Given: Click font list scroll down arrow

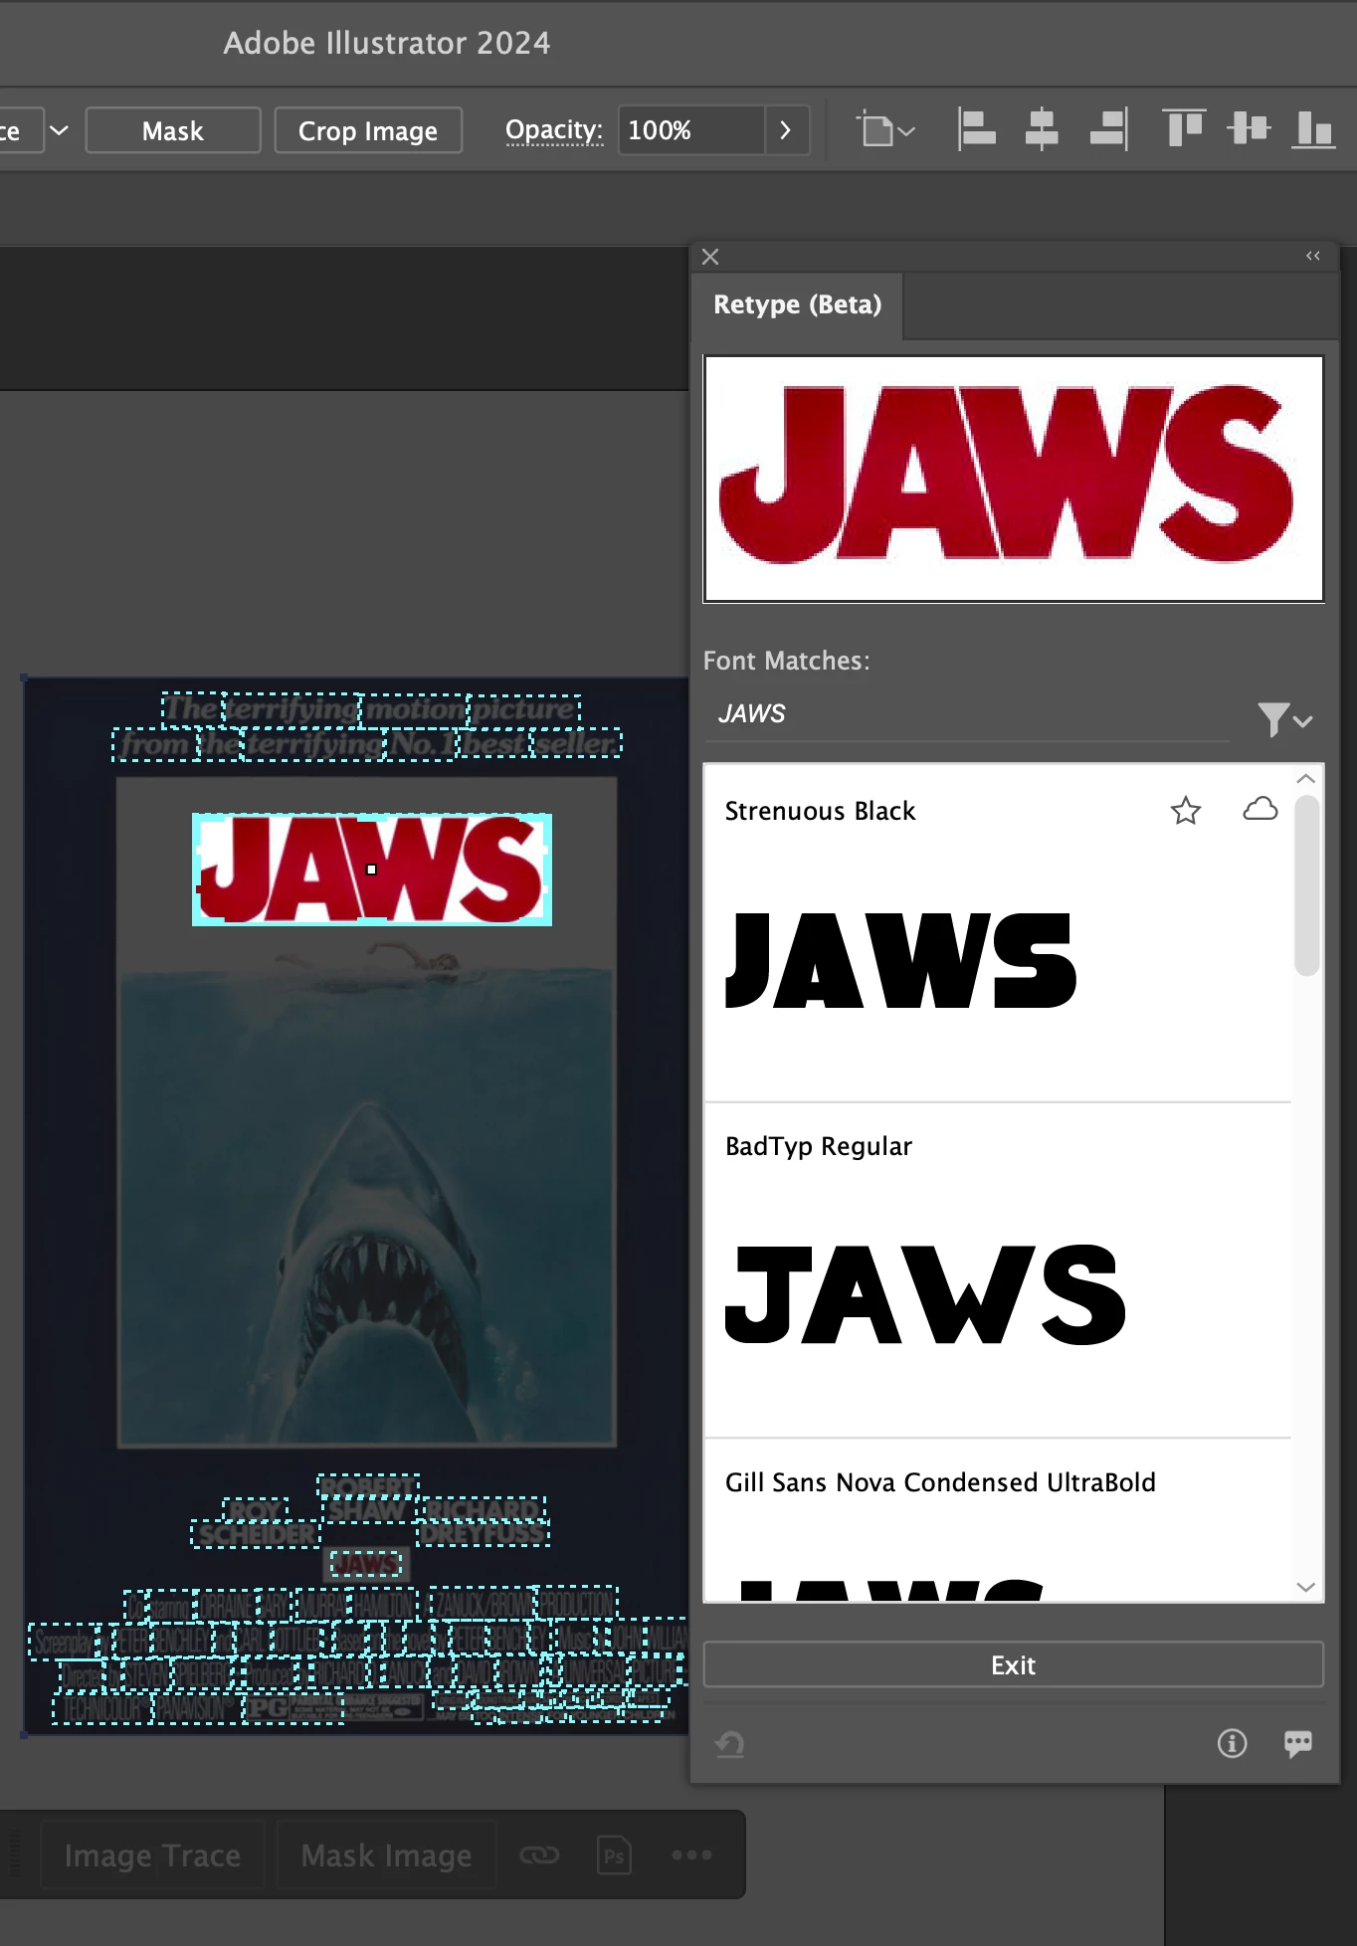Looking at the screenshot, I should pos(1306,1587).
